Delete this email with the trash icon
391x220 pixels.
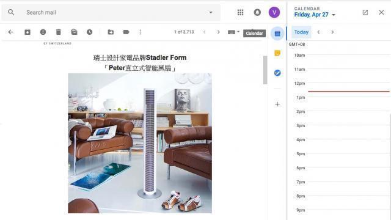click(59, 32)
